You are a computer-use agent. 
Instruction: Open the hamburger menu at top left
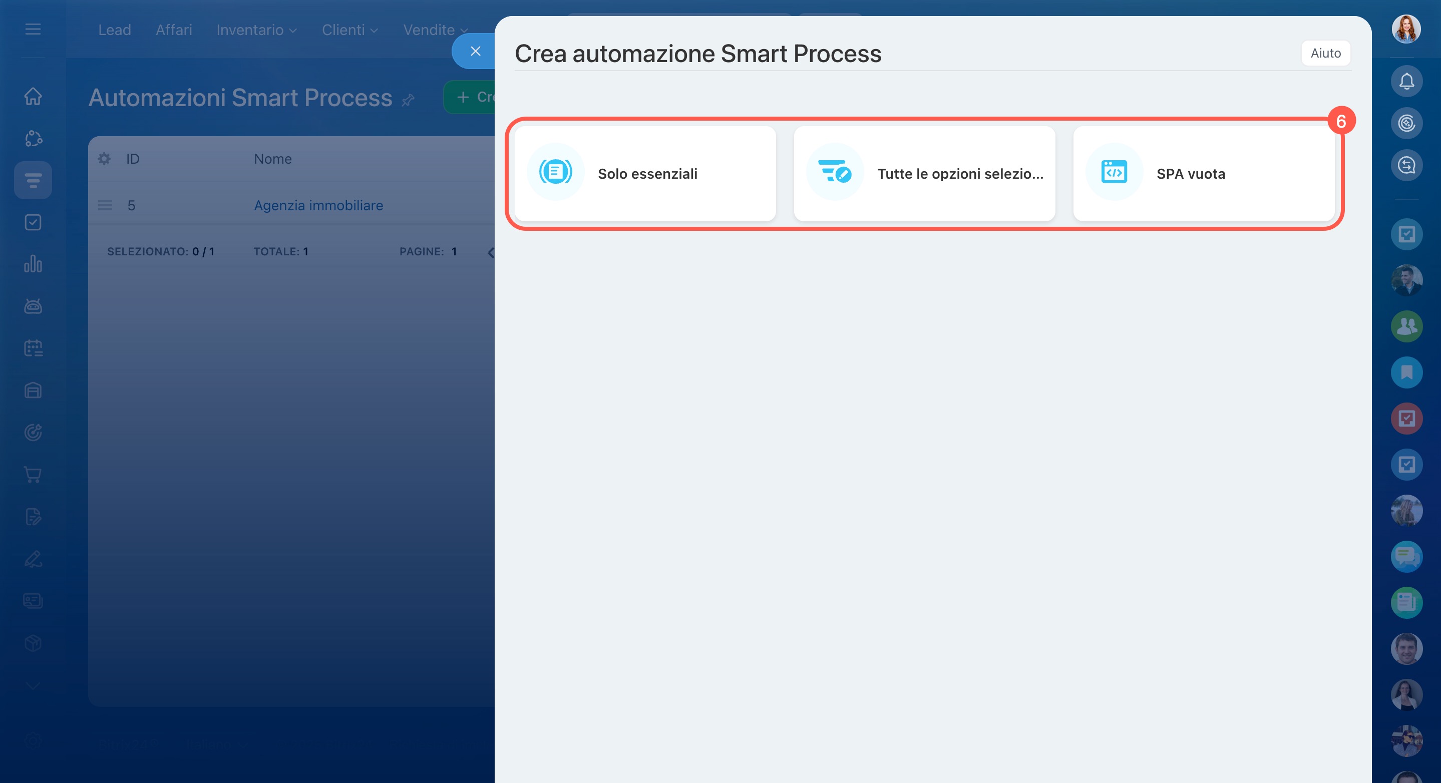pos(33,29)
